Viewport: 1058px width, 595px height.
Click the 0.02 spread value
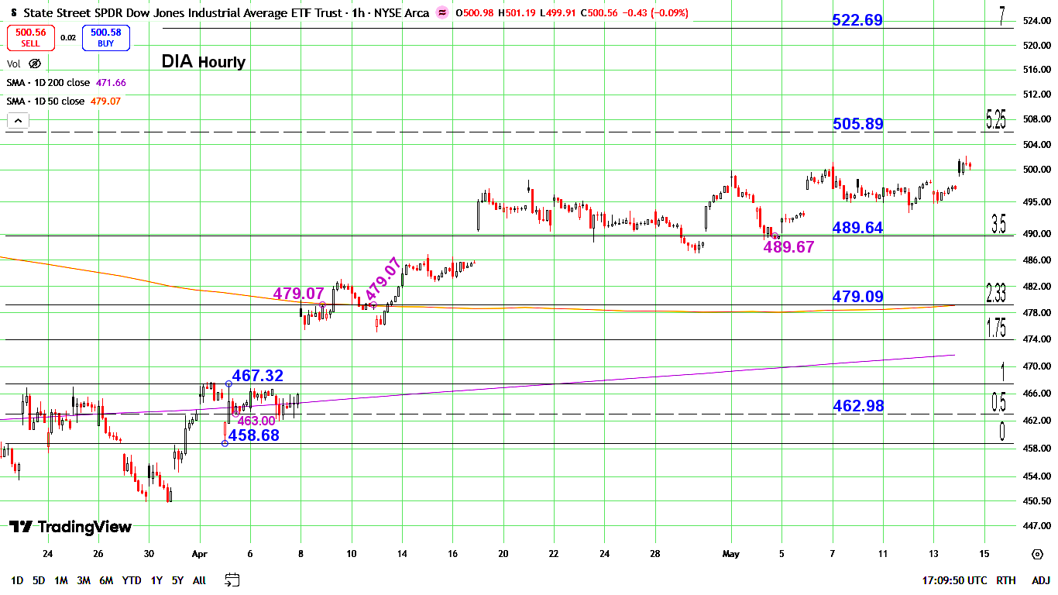coord(68,37)
